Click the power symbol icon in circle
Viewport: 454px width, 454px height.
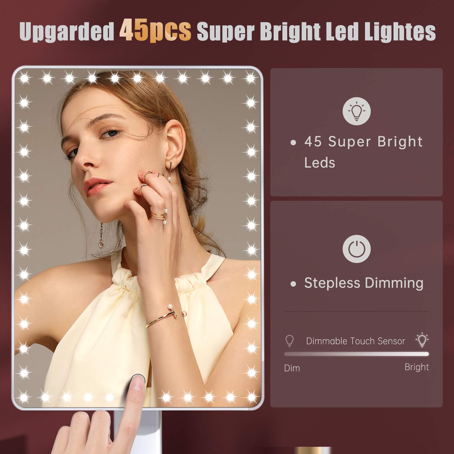point(357,249)
